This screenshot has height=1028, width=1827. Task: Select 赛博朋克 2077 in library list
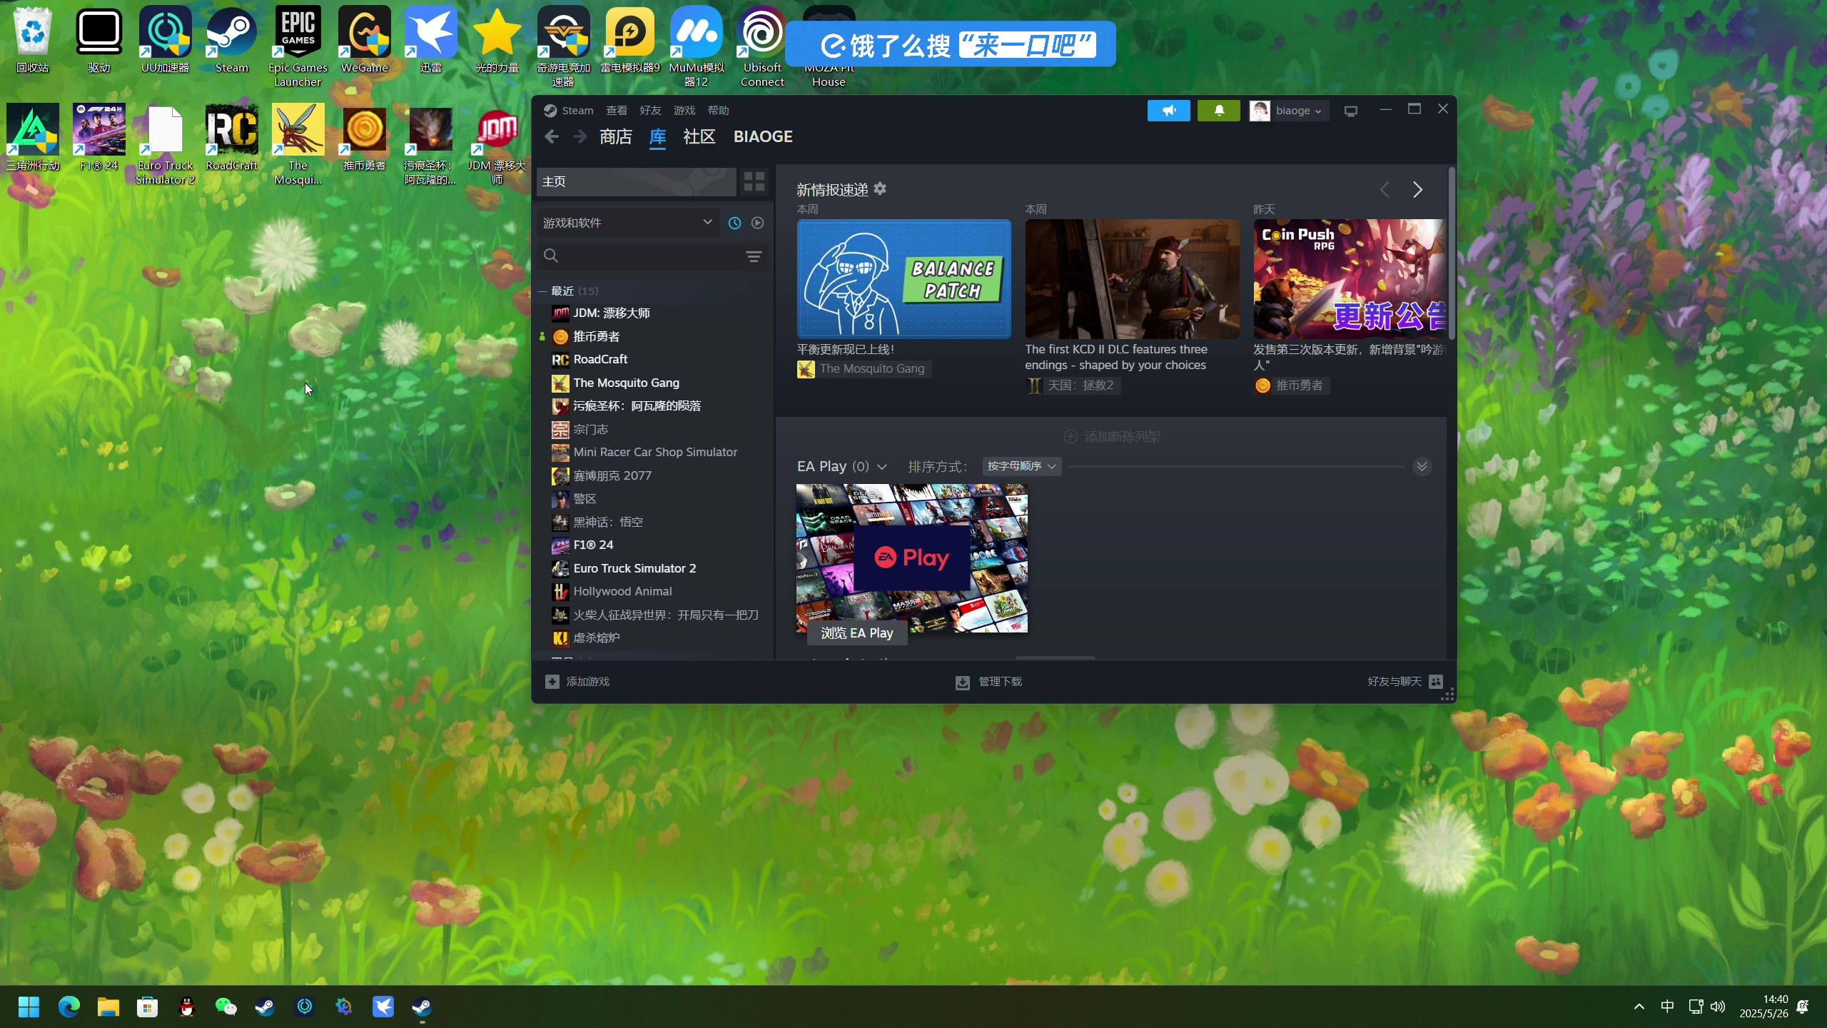(x=612, y=475)
